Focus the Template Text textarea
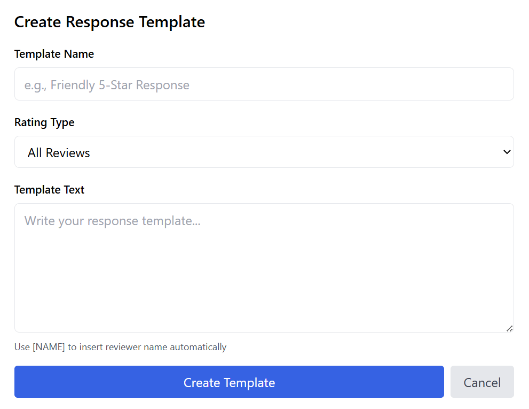The image size is (529, 409). pos(264,267)
